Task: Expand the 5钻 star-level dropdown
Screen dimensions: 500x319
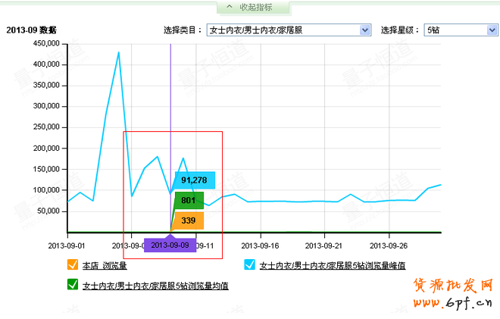Action: tap(492, 30)
